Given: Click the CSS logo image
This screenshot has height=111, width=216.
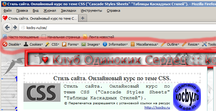Looking at the screenshot, I should point(42,92).
